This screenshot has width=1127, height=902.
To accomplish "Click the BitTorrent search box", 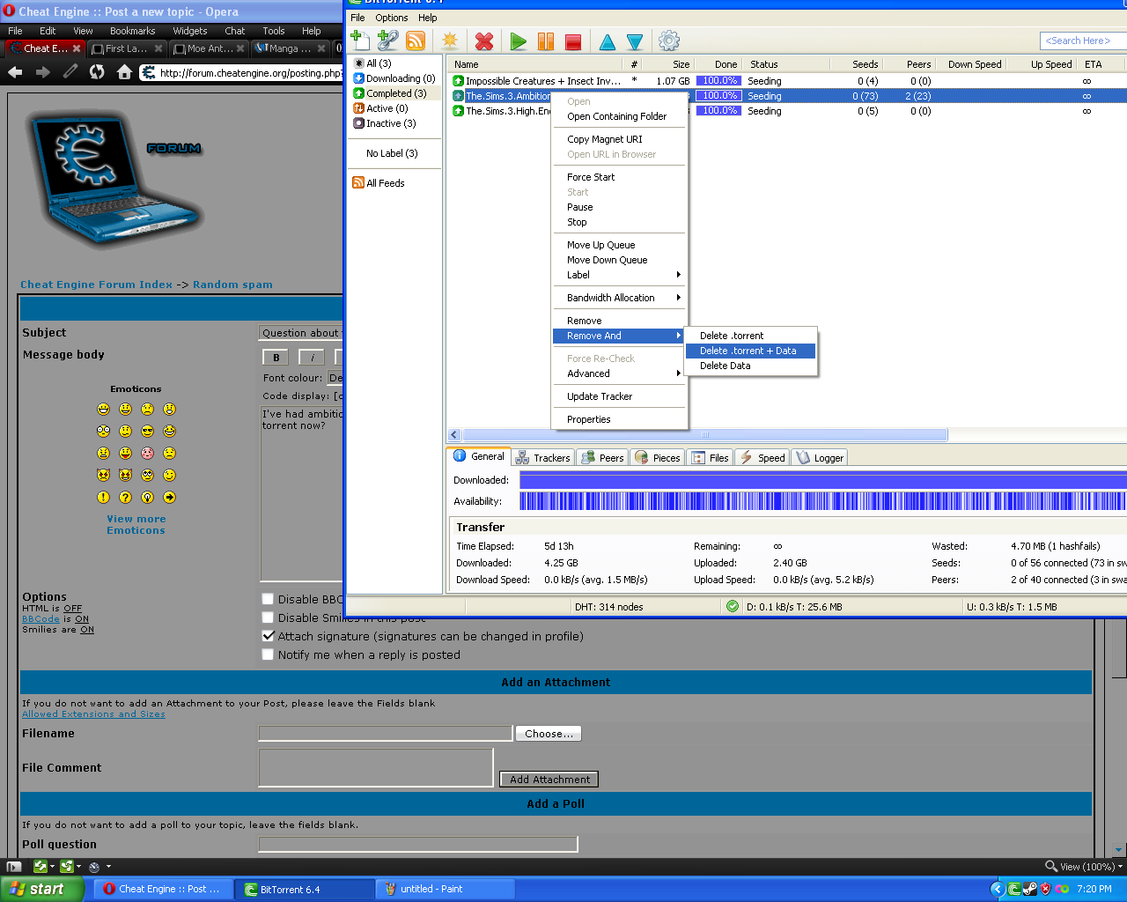I will coord(1083,41).
